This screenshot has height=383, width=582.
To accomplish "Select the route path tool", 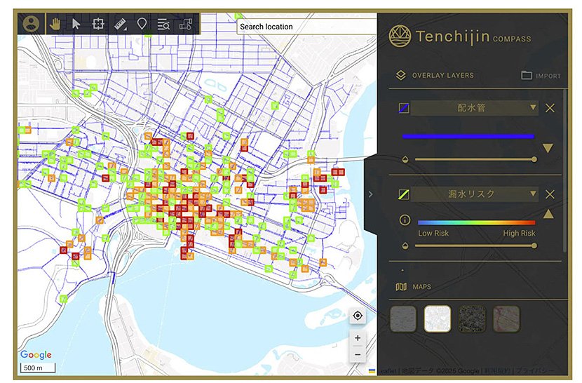I will pyautogui.click(x=186, y=25).
